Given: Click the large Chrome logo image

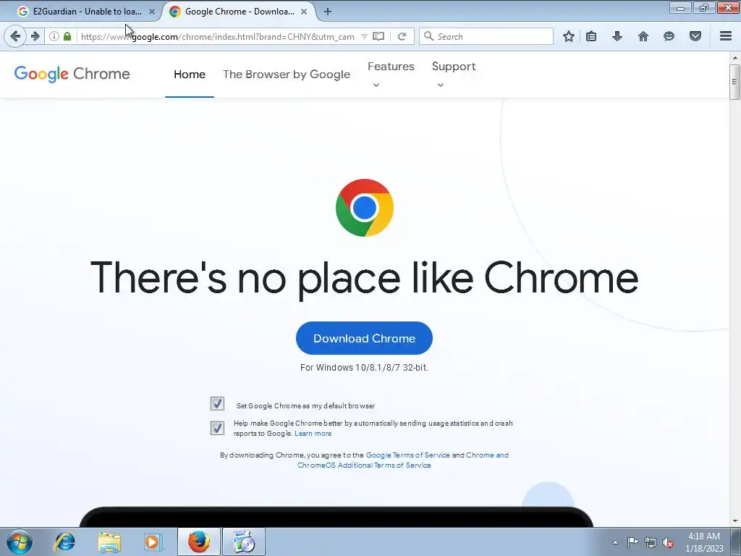Looking at the screenshot, I should point(365,208).
